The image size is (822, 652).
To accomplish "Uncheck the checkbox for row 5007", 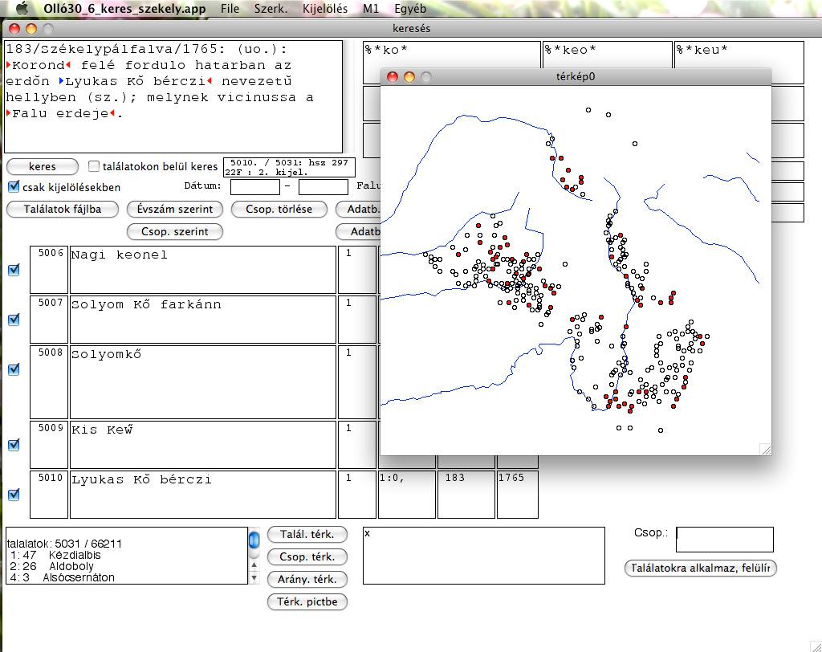I will tap(14, 320).
